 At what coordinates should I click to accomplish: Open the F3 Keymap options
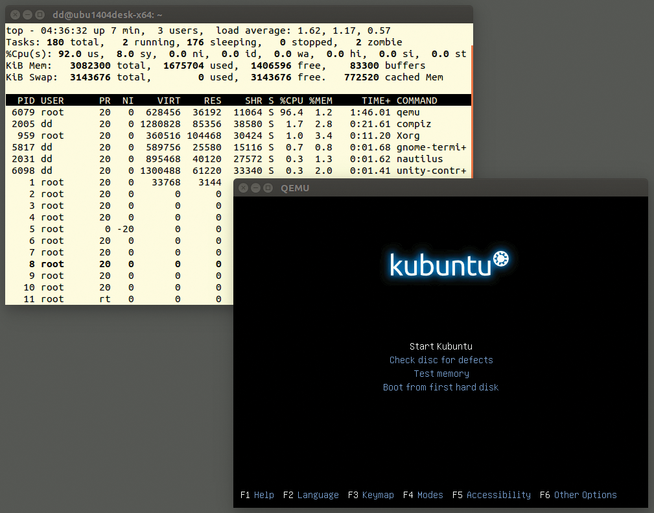tap(371, 494)
